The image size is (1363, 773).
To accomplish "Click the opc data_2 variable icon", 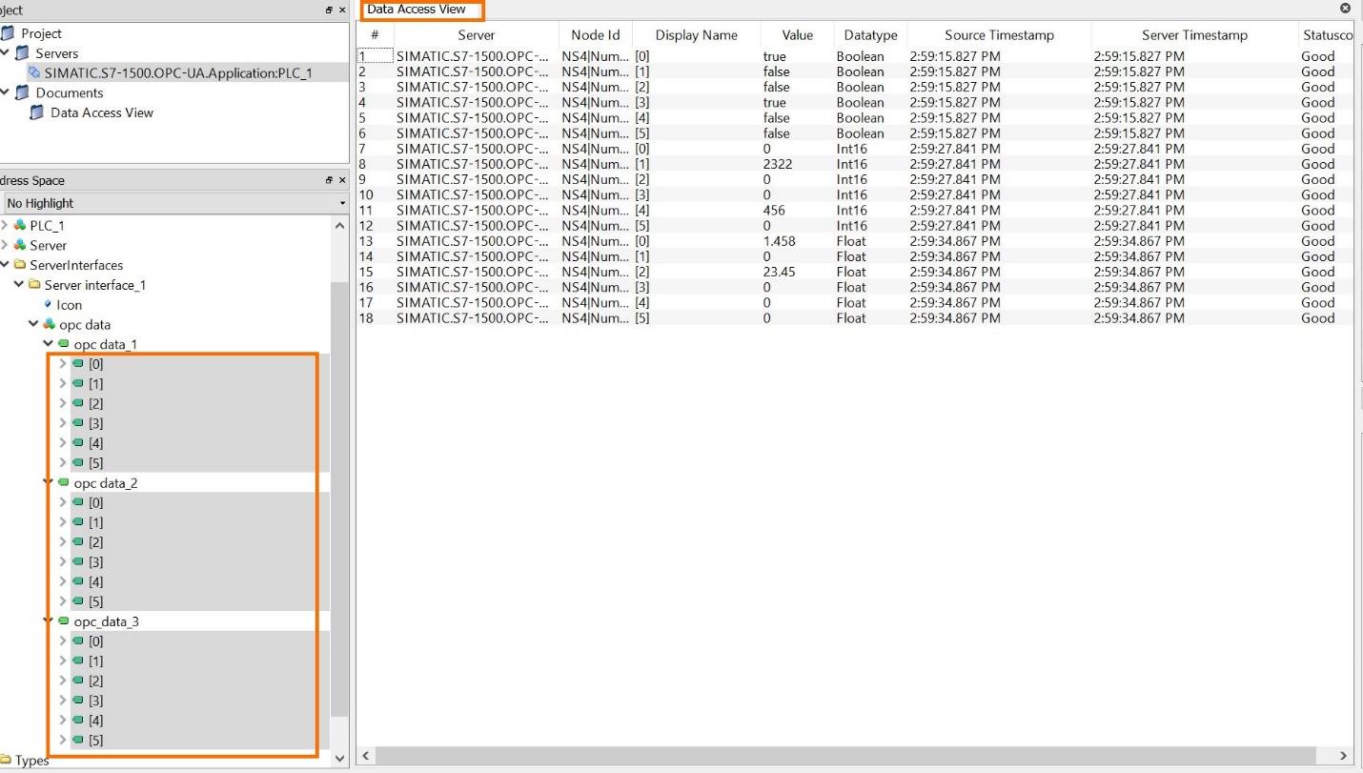I will point(64,483).
